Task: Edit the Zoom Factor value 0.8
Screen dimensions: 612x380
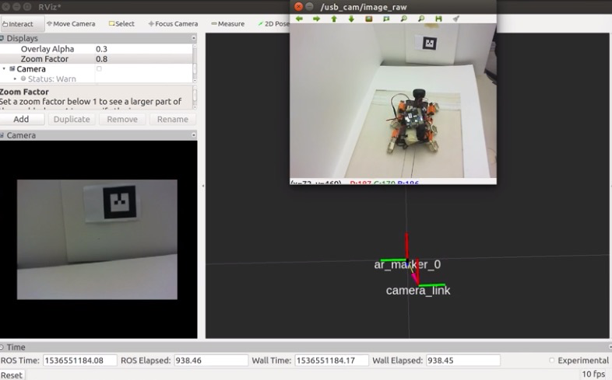Action: click(x=101, y=59)
